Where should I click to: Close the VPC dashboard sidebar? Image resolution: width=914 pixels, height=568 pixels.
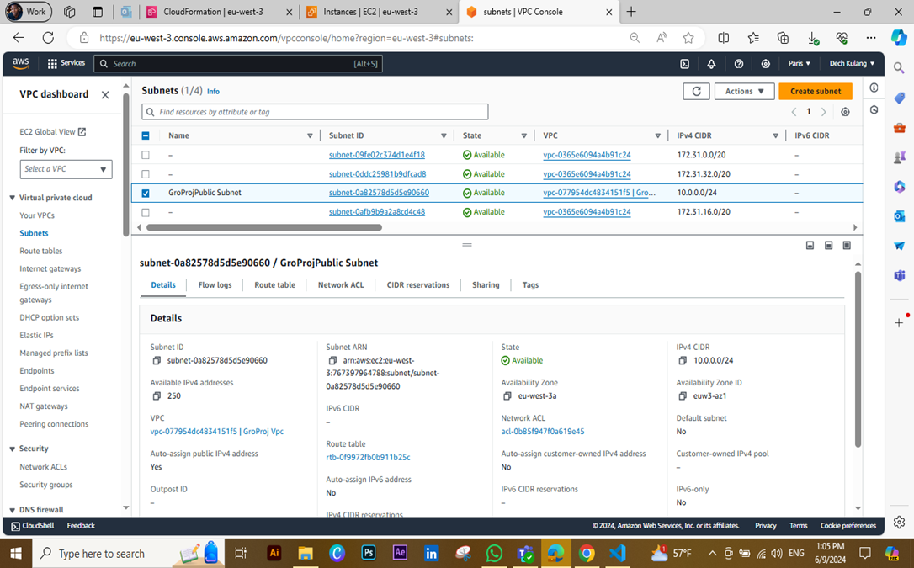[105, 94]
